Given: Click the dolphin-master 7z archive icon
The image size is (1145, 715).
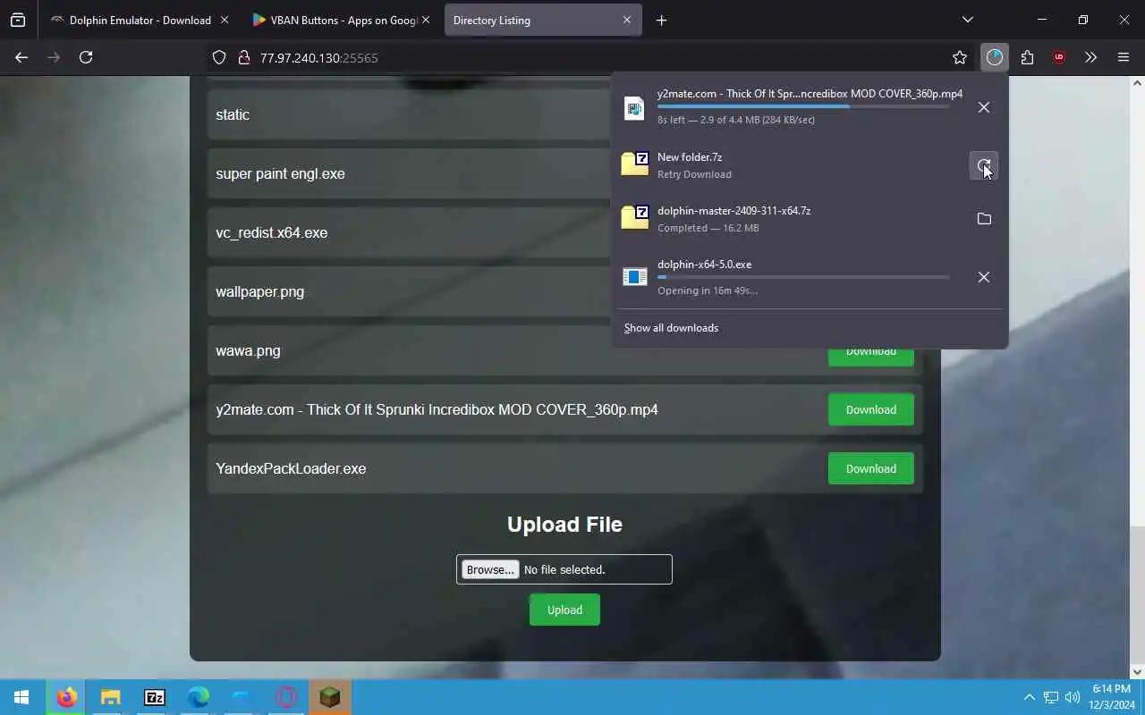Looking at the screenshot, I should pos(635,217).
